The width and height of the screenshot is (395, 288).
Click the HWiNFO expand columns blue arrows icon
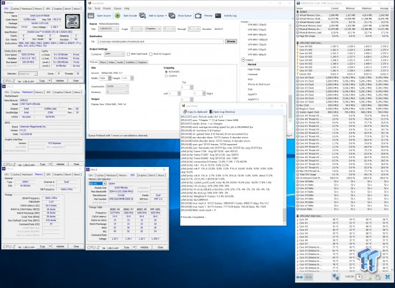299,277
